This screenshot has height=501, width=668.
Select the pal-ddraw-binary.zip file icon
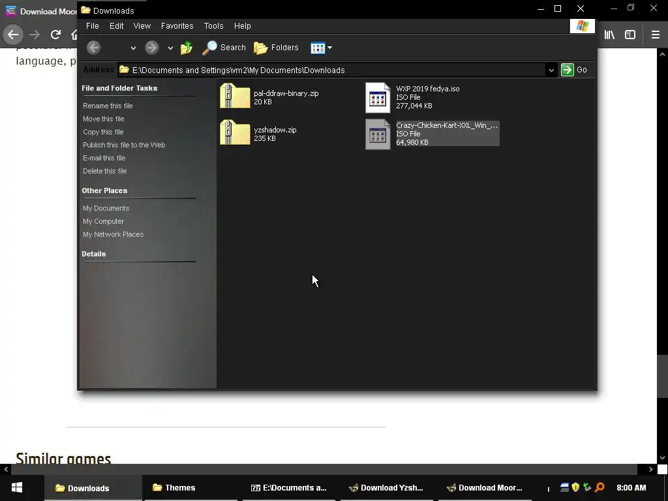[235, 97]
